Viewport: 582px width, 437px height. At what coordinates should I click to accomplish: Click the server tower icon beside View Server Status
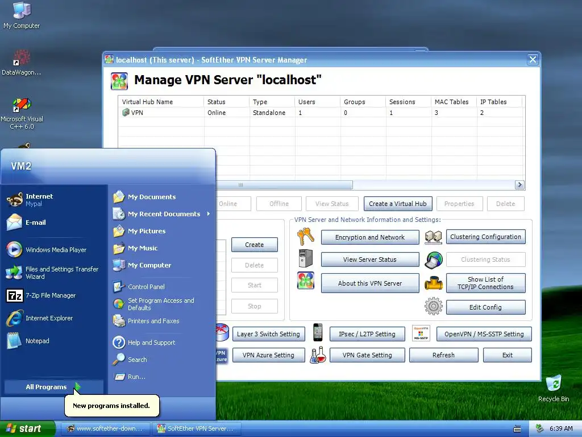point(305,259)
